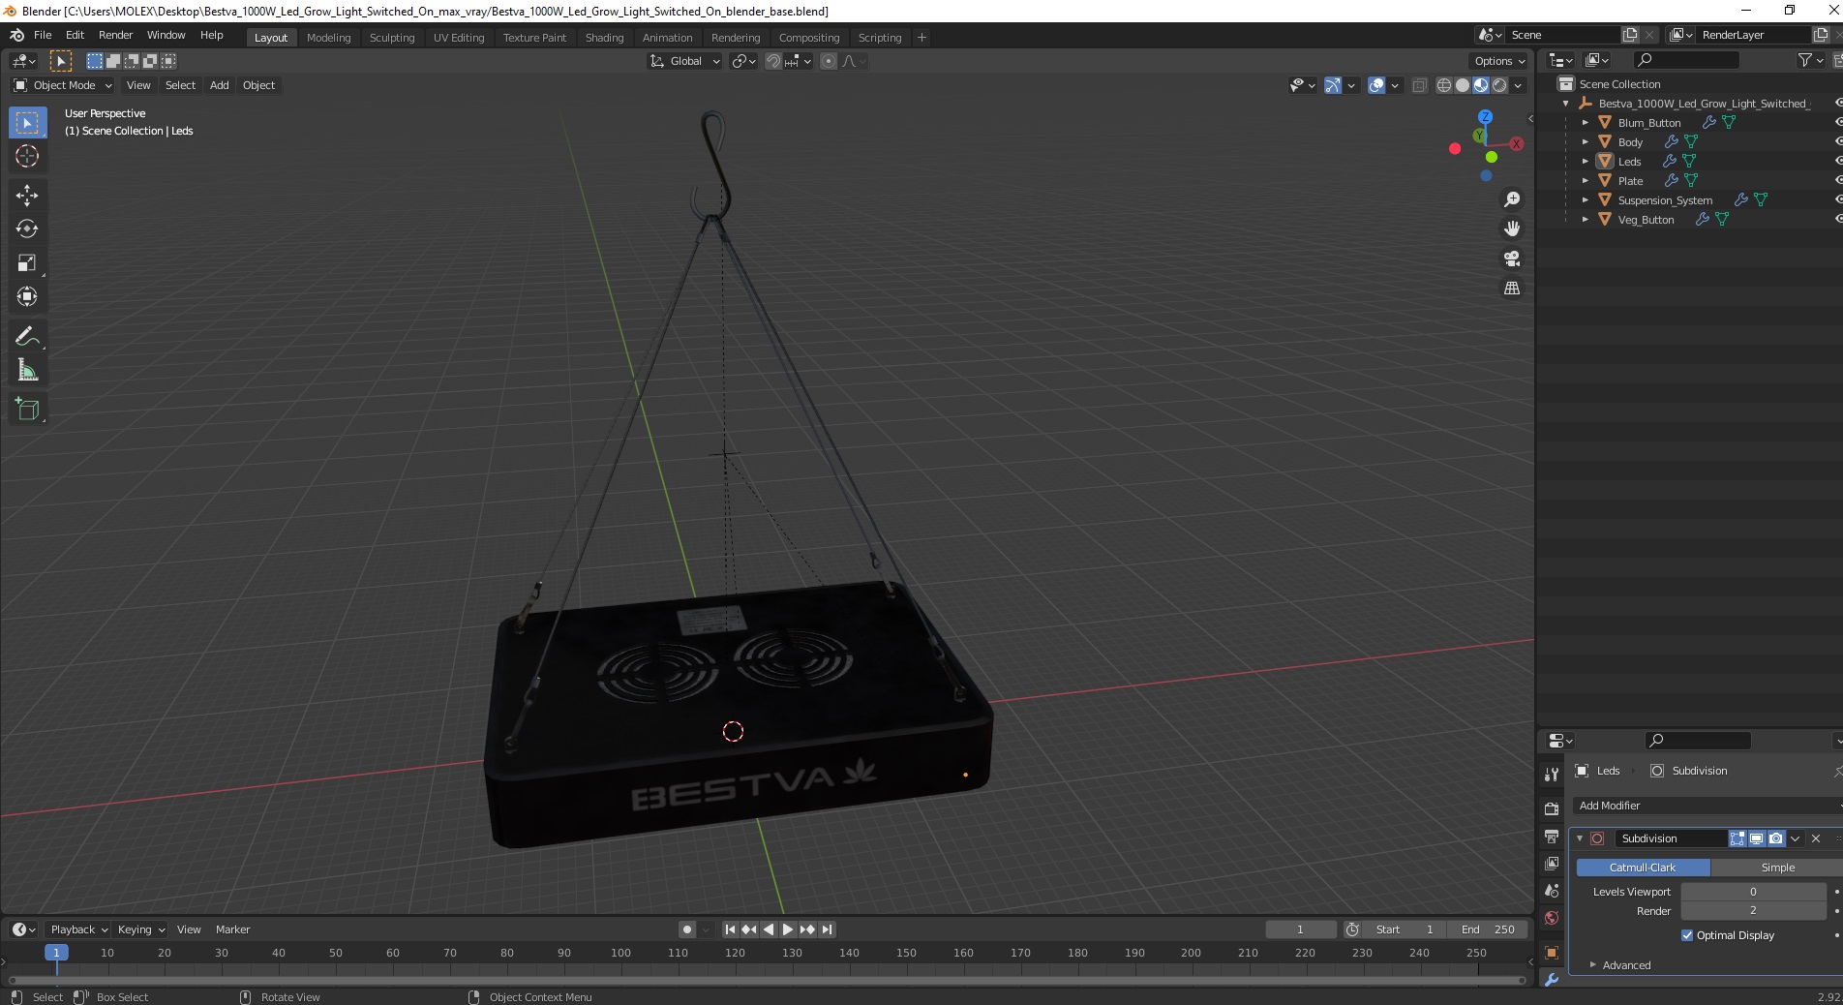The height and width of the screenshot is (1005, 1843).
Task: Remove the Subdivision modifier
Action: tap(1816, 838)
